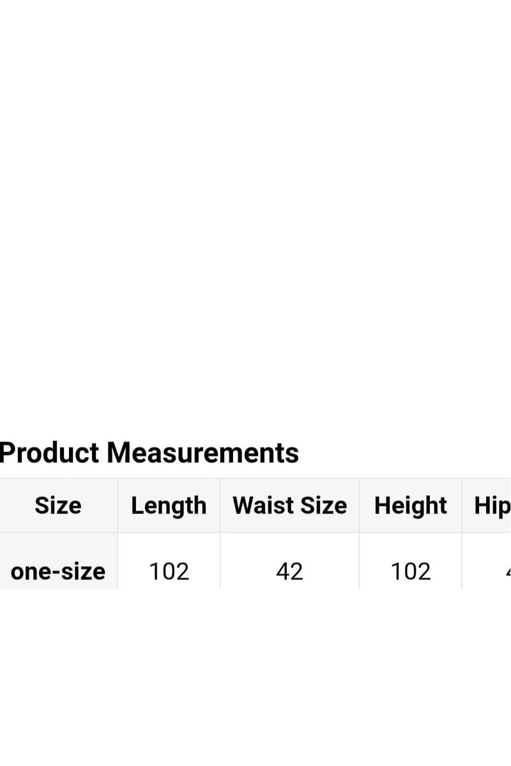Screen dimensions: 511x766
Task: Click the 42 value under Waist Size
Action: click(x=289, y=571)
